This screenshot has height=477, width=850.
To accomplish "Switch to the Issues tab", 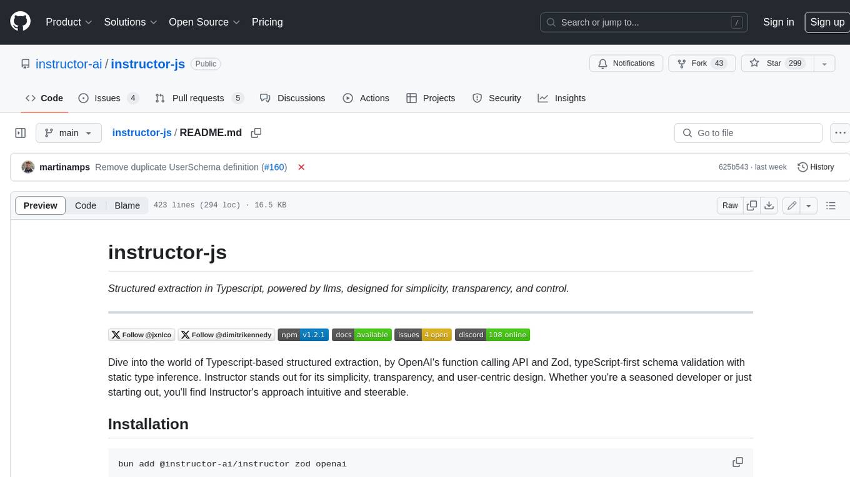I will [108, 98].
